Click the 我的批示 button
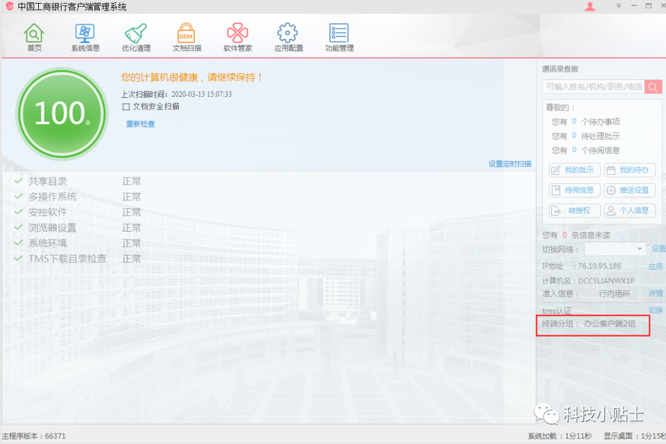This screenshot has height=444, width=666. tap(574, 171)
